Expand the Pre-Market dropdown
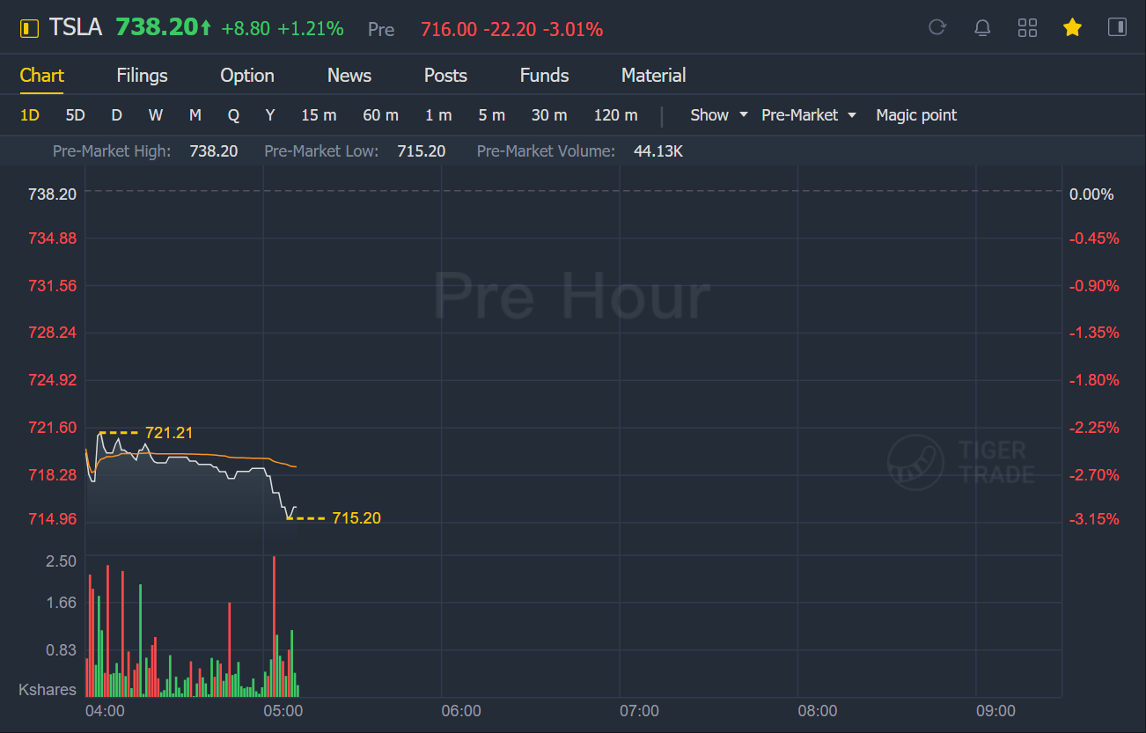 [x=809, y=115]
